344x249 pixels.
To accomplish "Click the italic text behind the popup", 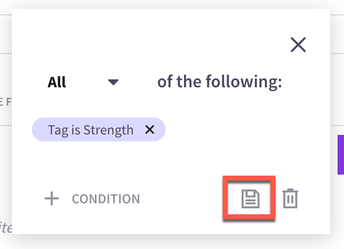I will pyautogui.click(x=5, y=228).
